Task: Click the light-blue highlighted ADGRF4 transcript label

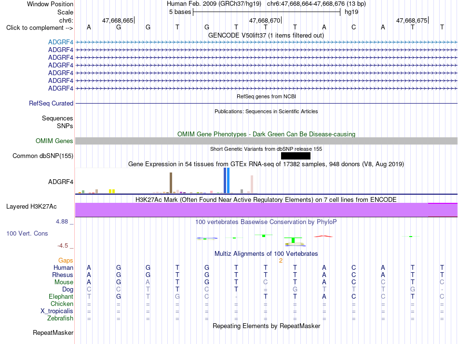Action: coord(61,42)
